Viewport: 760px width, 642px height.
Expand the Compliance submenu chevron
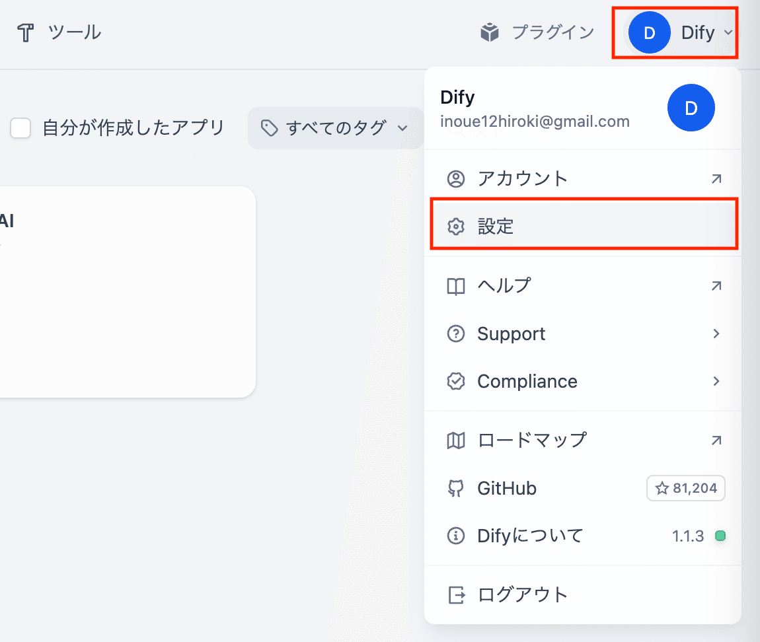pyautogui.click(x=716, y=381)
